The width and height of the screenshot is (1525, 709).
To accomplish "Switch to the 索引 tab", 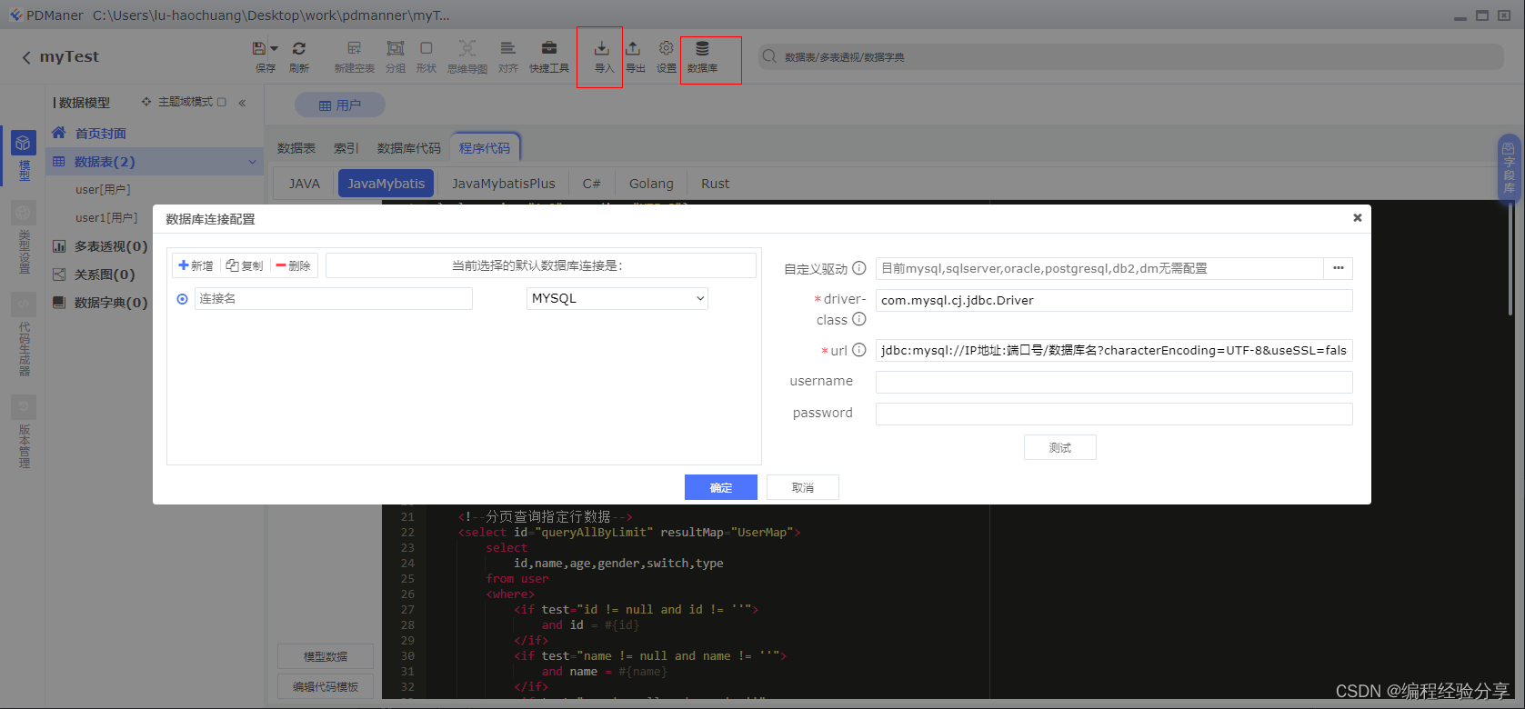I will (346, 148).
